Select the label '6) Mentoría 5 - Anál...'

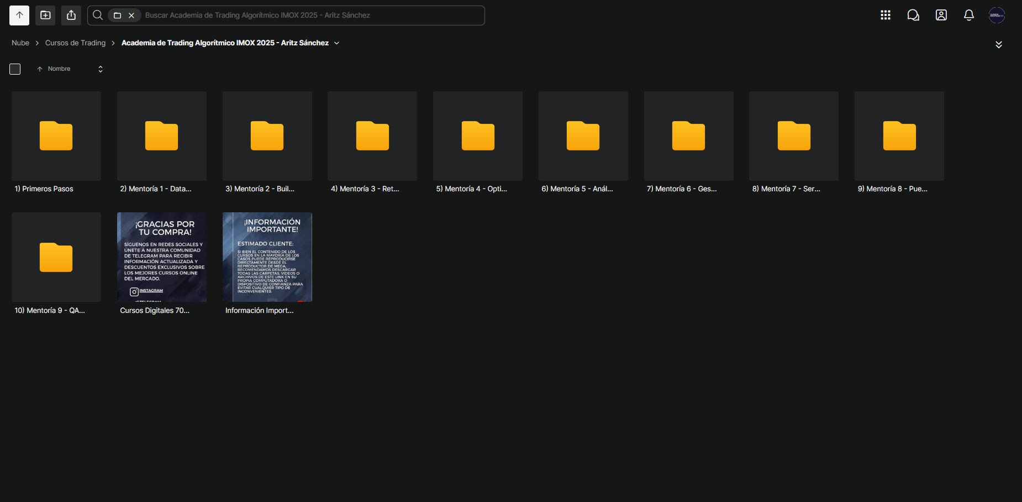click(577, 189)
